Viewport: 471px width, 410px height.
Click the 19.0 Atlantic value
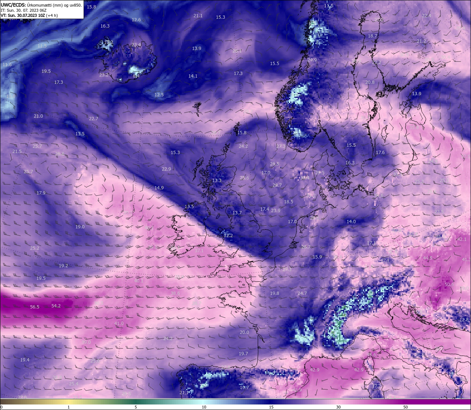(80, 227)
